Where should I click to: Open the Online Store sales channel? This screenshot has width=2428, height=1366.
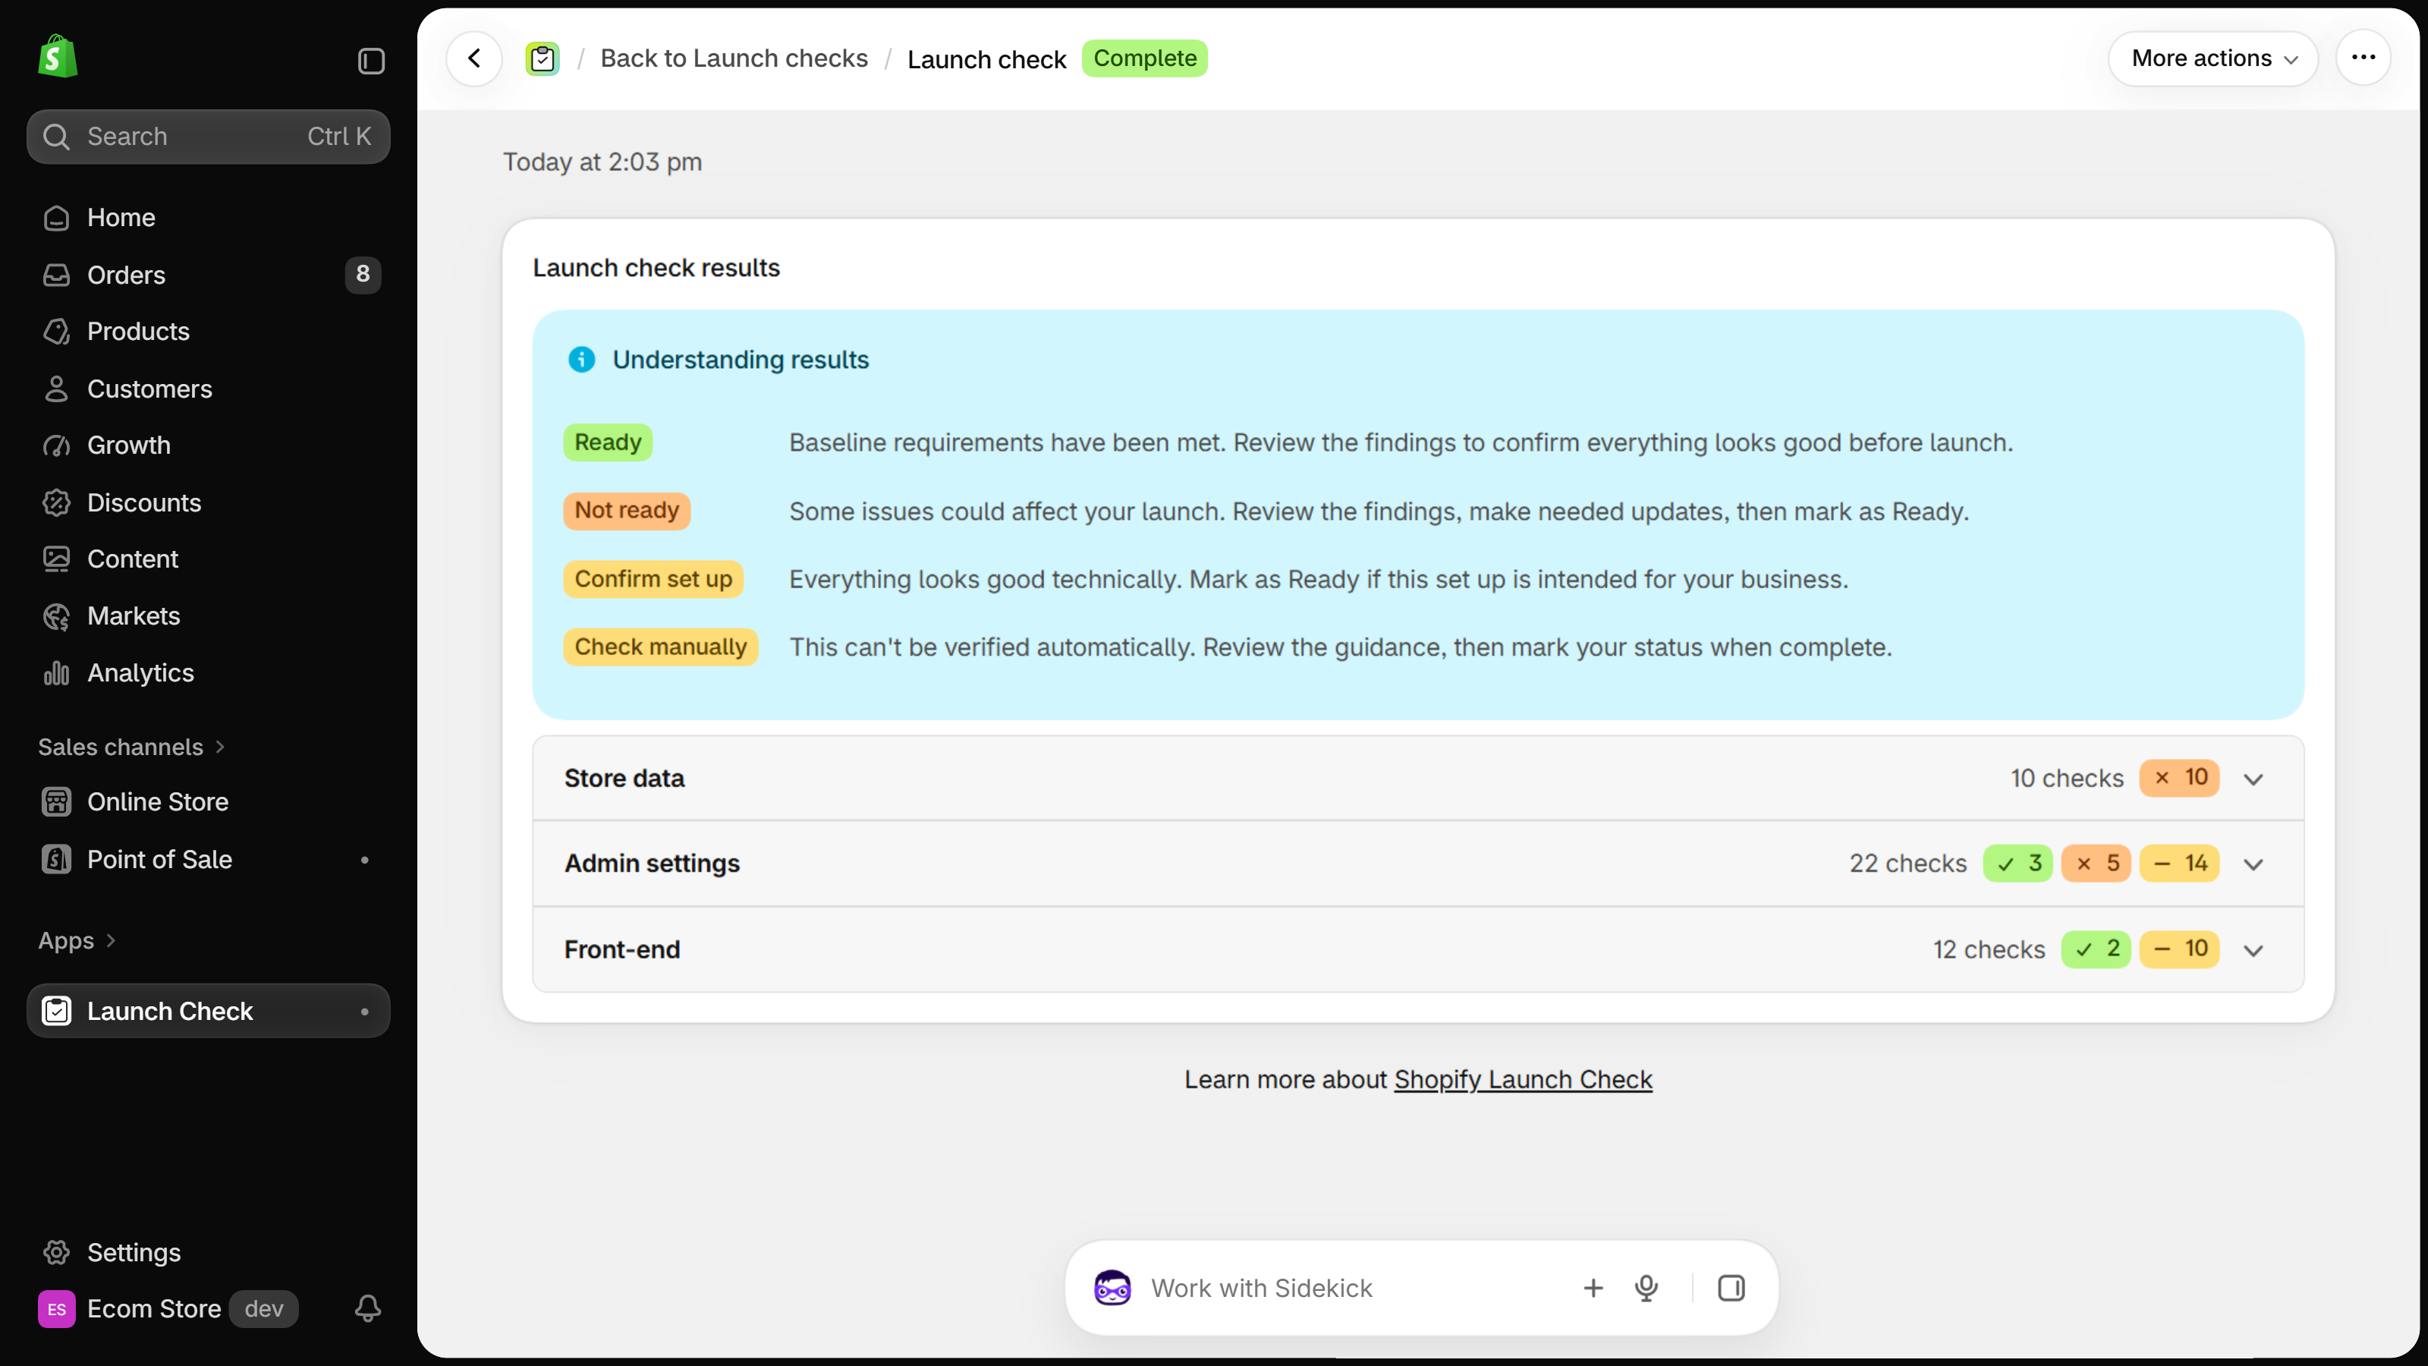pos(209,802)
